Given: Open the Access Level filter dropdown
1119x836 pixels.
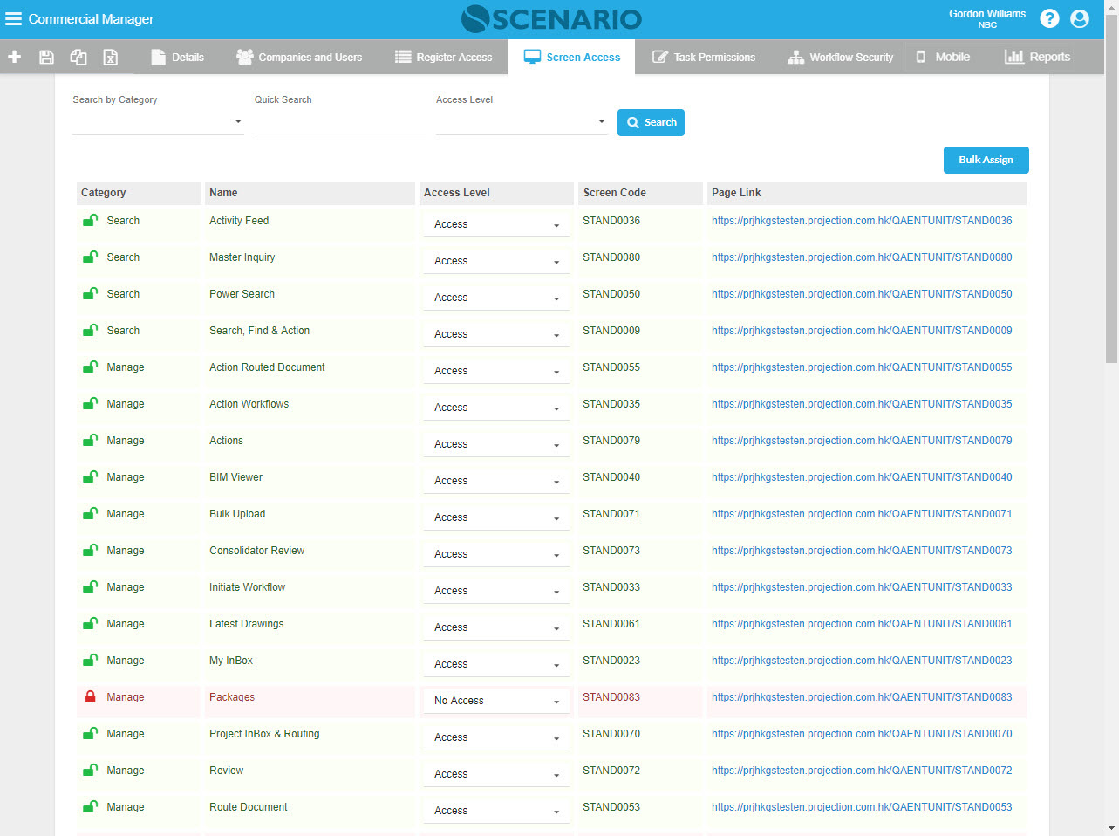Looking at the screenshot, I should (x=521, y=122).
